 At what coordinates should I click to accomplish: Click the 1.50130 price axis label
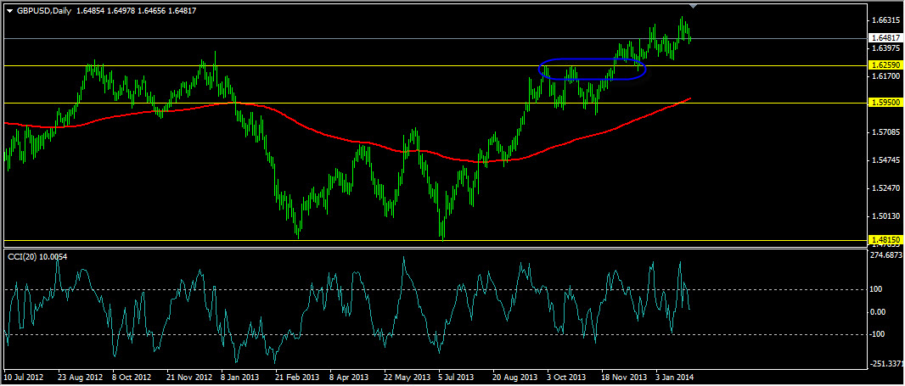[x=884, y=216]
